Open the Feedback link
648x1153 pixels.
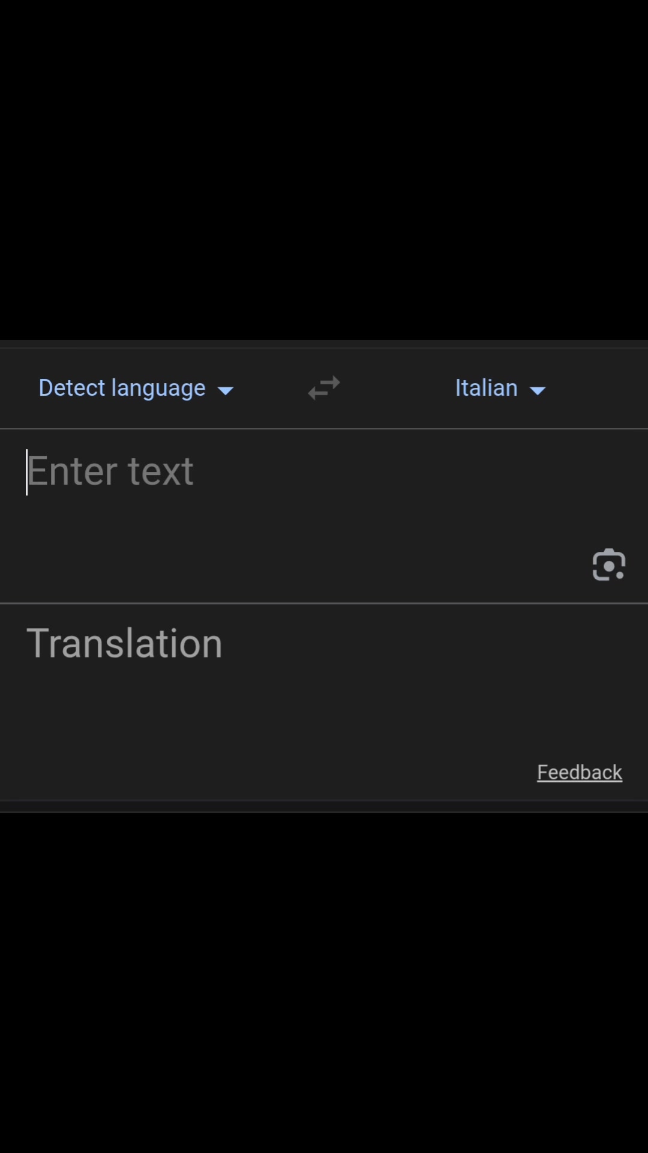tap(579, 772)
